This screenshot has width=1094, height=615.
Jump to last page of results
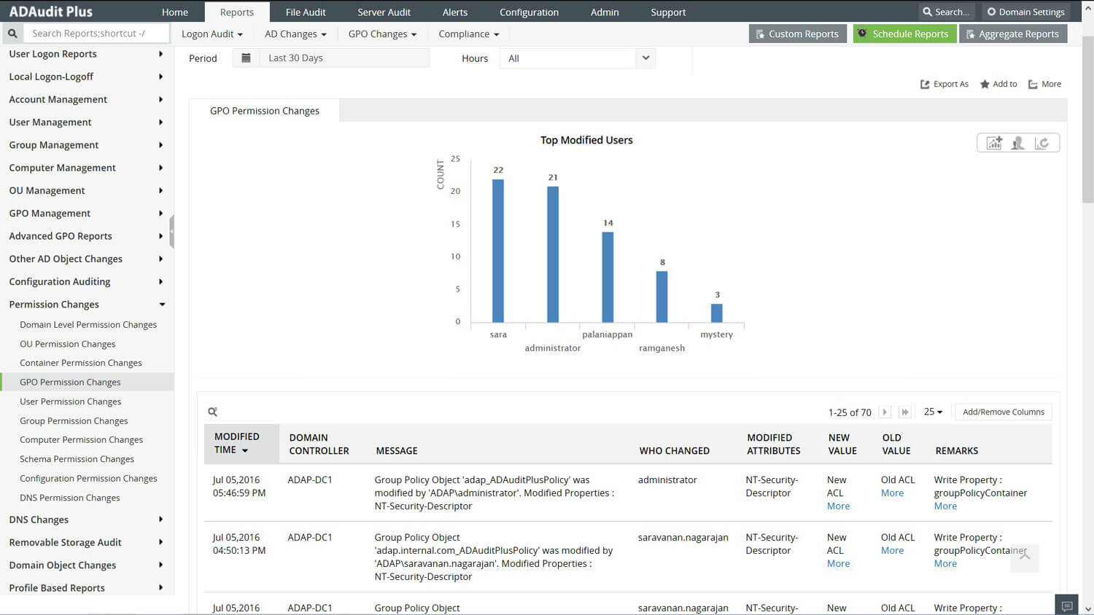(904, 412)
